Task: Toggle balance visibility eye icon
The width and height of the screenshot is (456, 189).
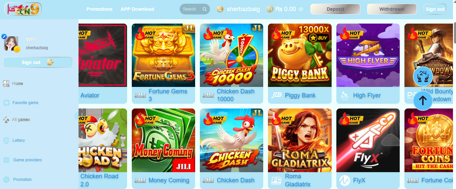Action: pyautogui.click(x=301, y=9)
